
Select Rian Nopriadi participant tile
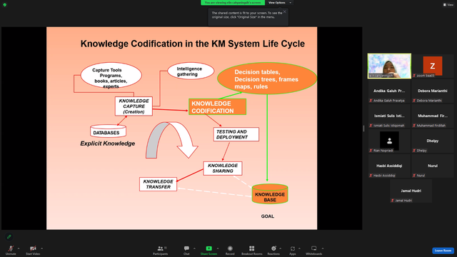[389, 141]
